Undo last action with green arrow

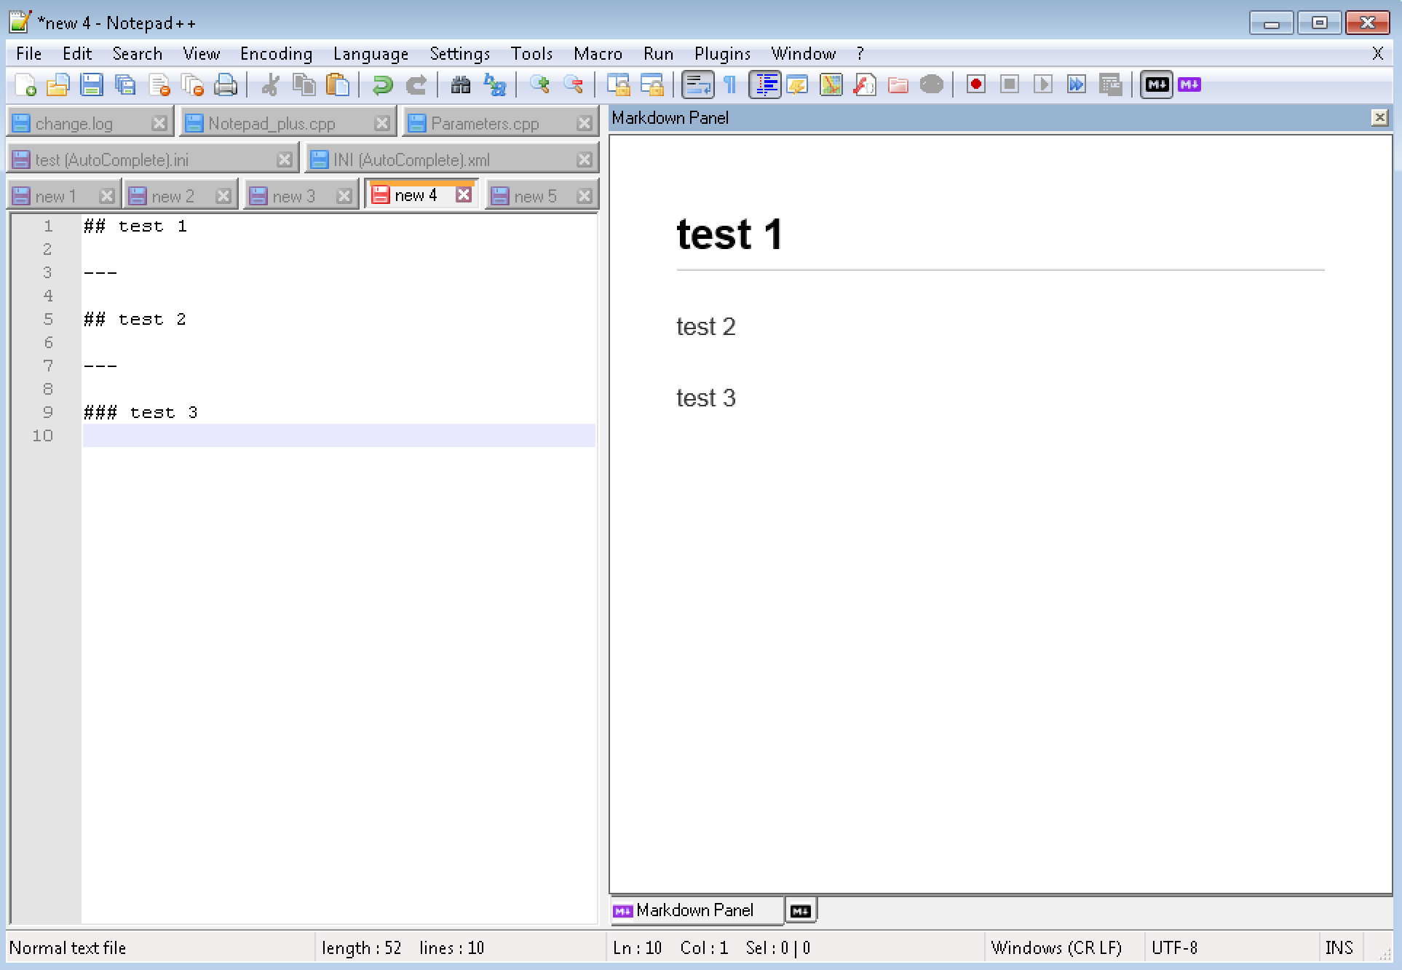[x=382, y=85]
